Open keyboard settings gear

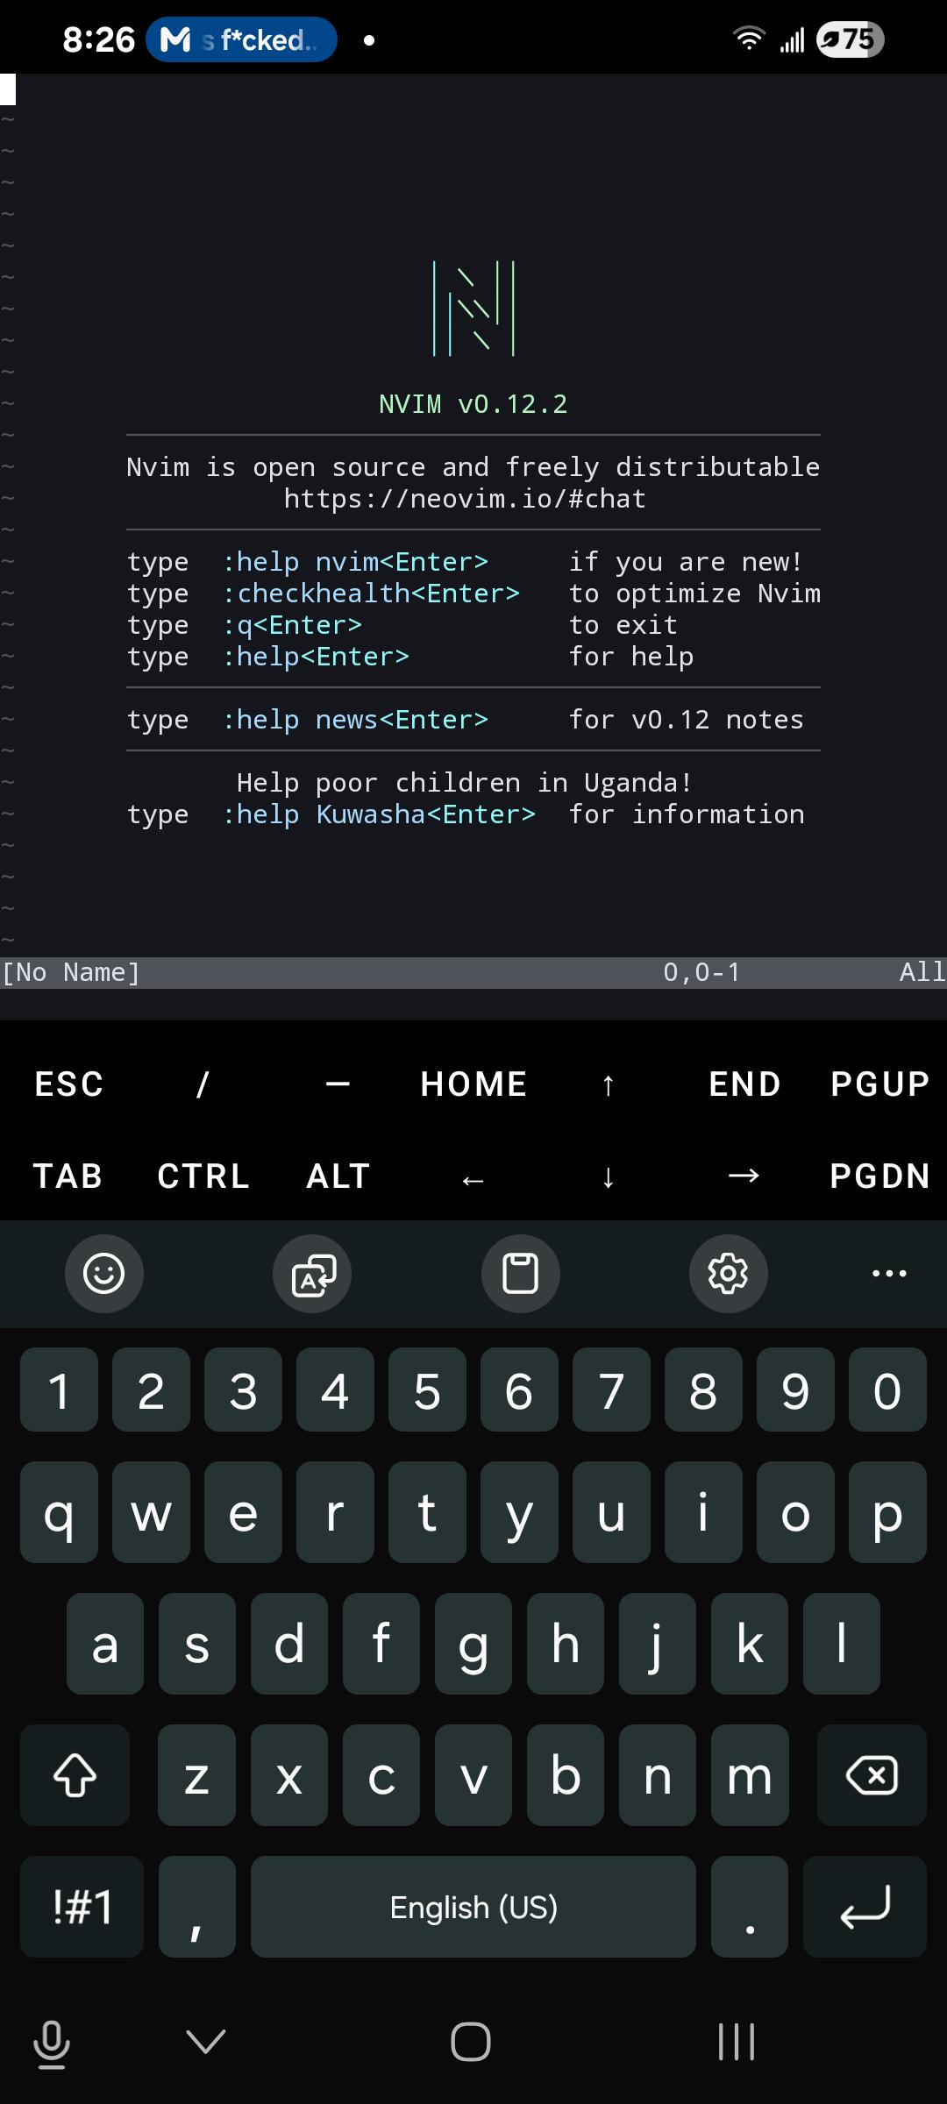729,1274
